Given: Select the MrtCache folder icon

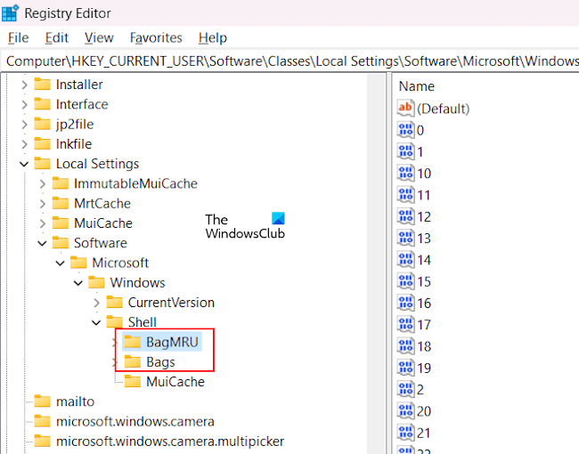Looking at the screenshot, I should pos(61,203).
